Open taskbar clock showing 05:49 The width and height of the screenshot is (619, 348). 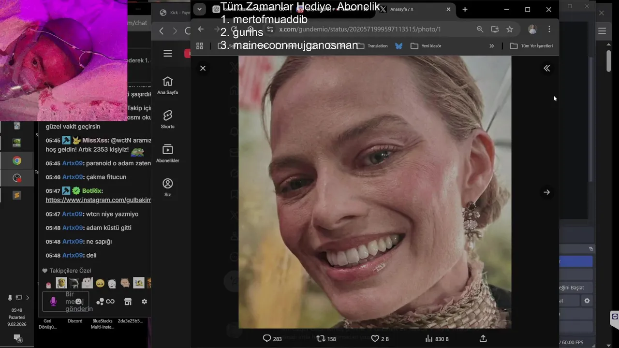click(17, 317)
